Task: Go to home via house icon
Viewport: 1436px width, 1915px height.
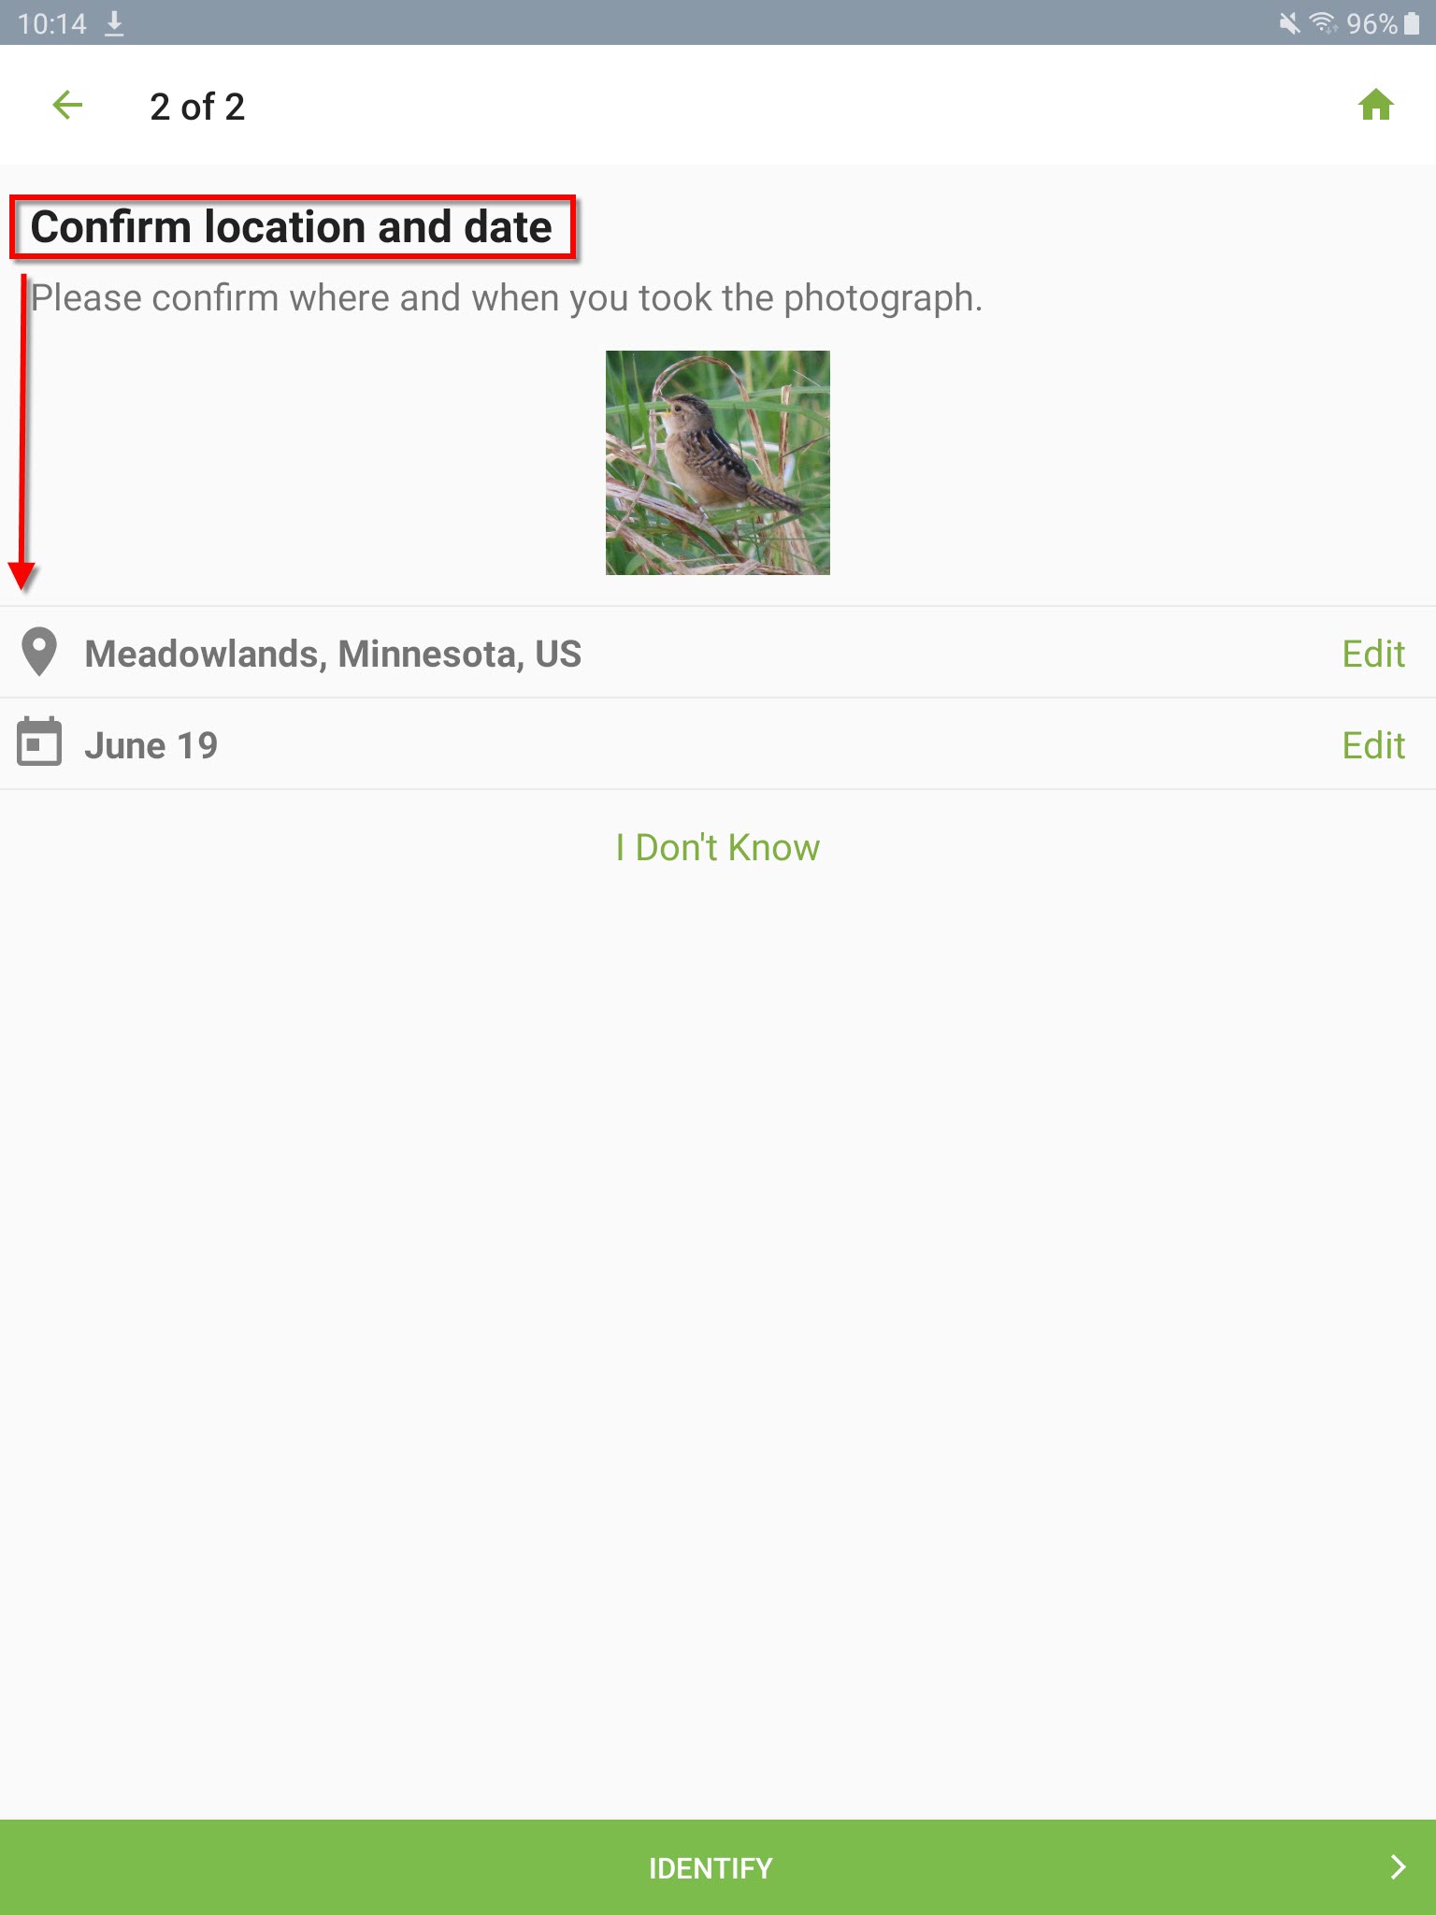Action: pyautogui.click(x=1375, y=105)
